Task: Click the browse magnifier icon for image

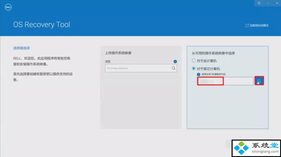Action: point(174,68)
